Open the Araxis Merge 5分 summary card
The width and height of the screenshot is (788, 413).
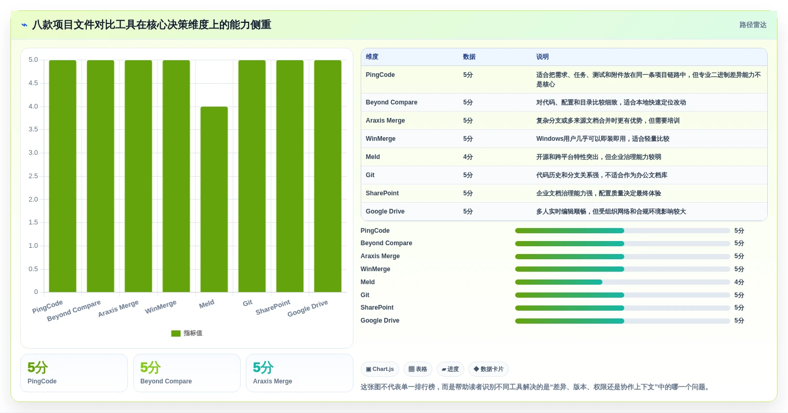pos(299,373)
